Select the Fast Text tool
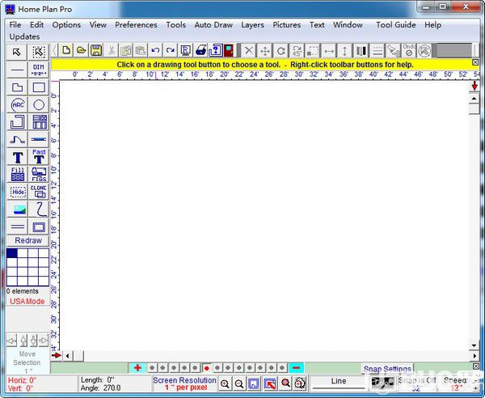Screen dimensions: 485x398 click(x=39, y=157)
